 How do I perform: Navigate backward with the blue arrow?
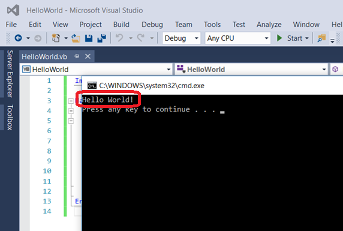18,38
